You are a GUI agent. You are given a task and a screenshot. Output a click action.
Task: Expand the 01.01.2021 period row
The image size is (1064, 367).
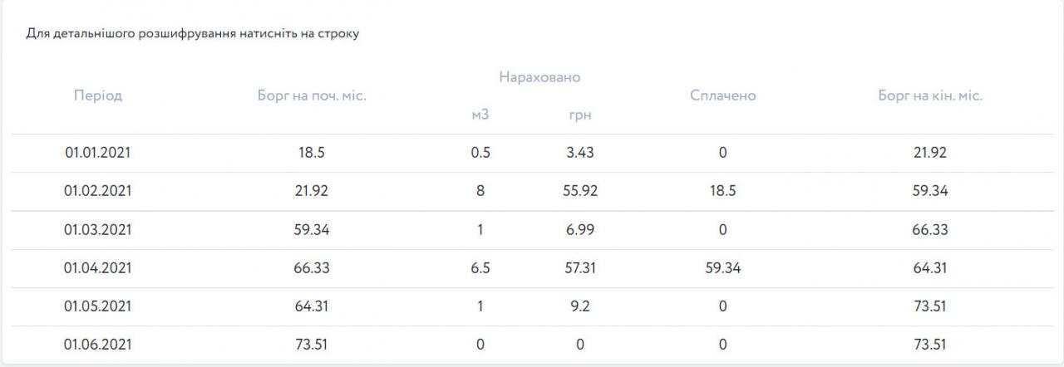tap(98, 153)
